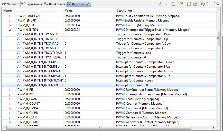Click register icon beside PWM_0_INTEN_INTCMPAD
Image resolution: width=223 pixels, height=131 pixels.
click(19, 71)
